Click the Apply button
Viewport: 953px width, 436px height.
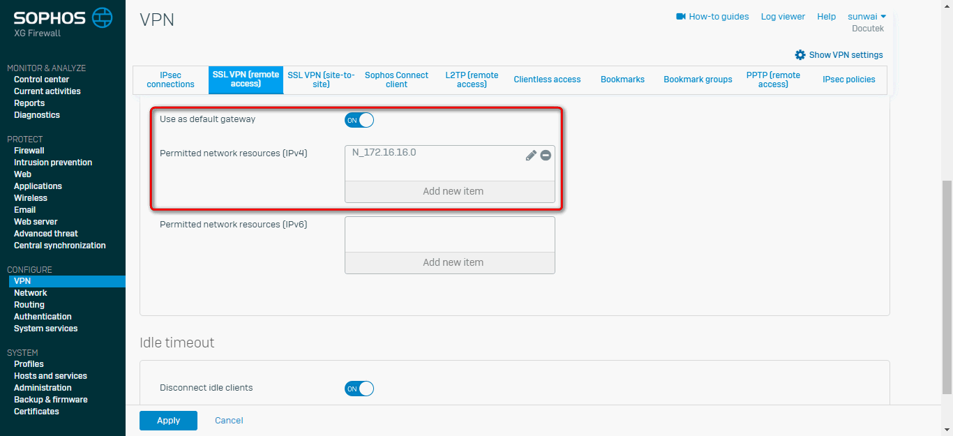[168, 421]
